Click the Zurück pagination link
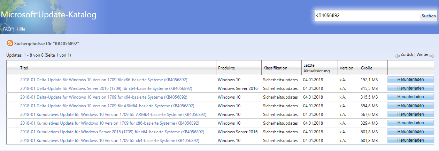This screenshot has width=439, height=151. pyautogui.click(x=407, y=54)
